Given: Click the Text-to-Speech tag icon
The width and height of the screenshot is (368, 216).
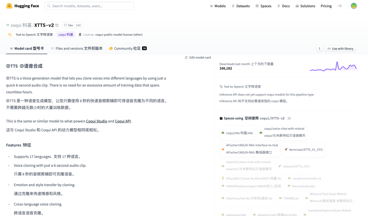Looking at the screenshot, I should click(x=10, y=34).
